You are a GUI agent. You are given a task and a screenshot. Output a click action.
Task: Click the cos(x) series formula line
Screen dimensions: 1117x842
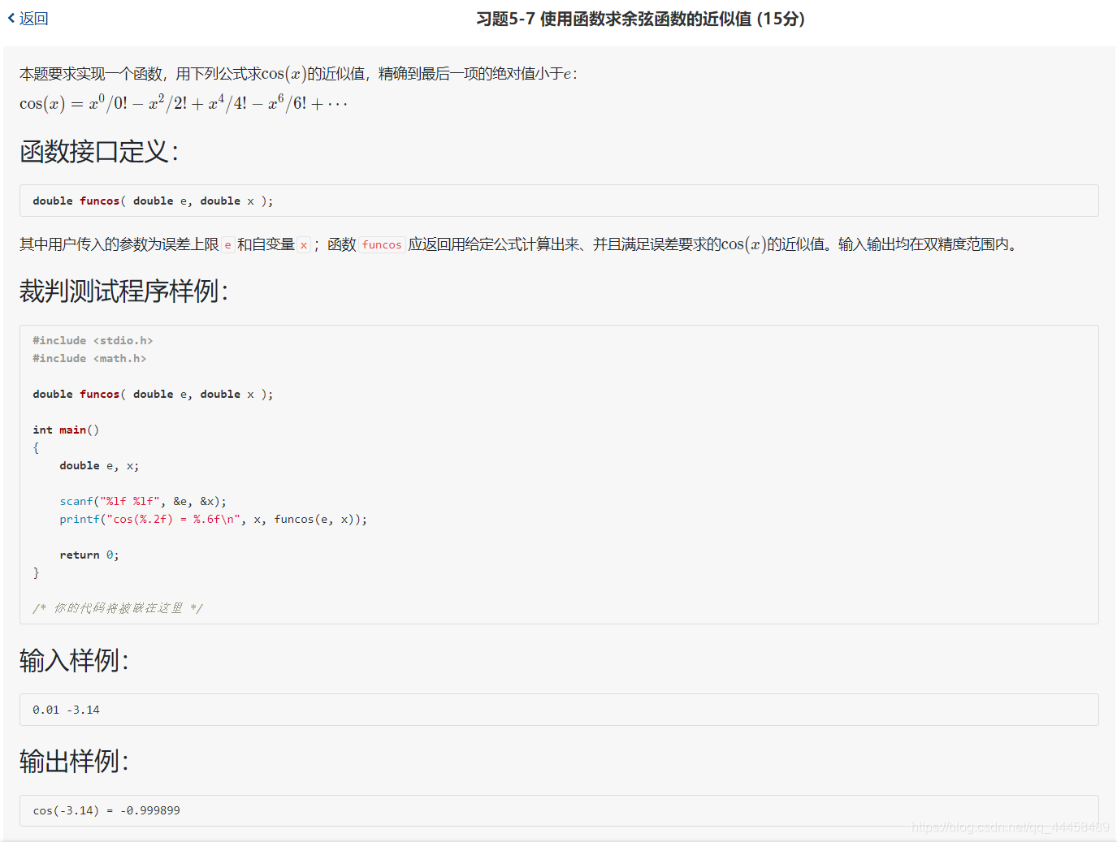click(x=184, y=103)
